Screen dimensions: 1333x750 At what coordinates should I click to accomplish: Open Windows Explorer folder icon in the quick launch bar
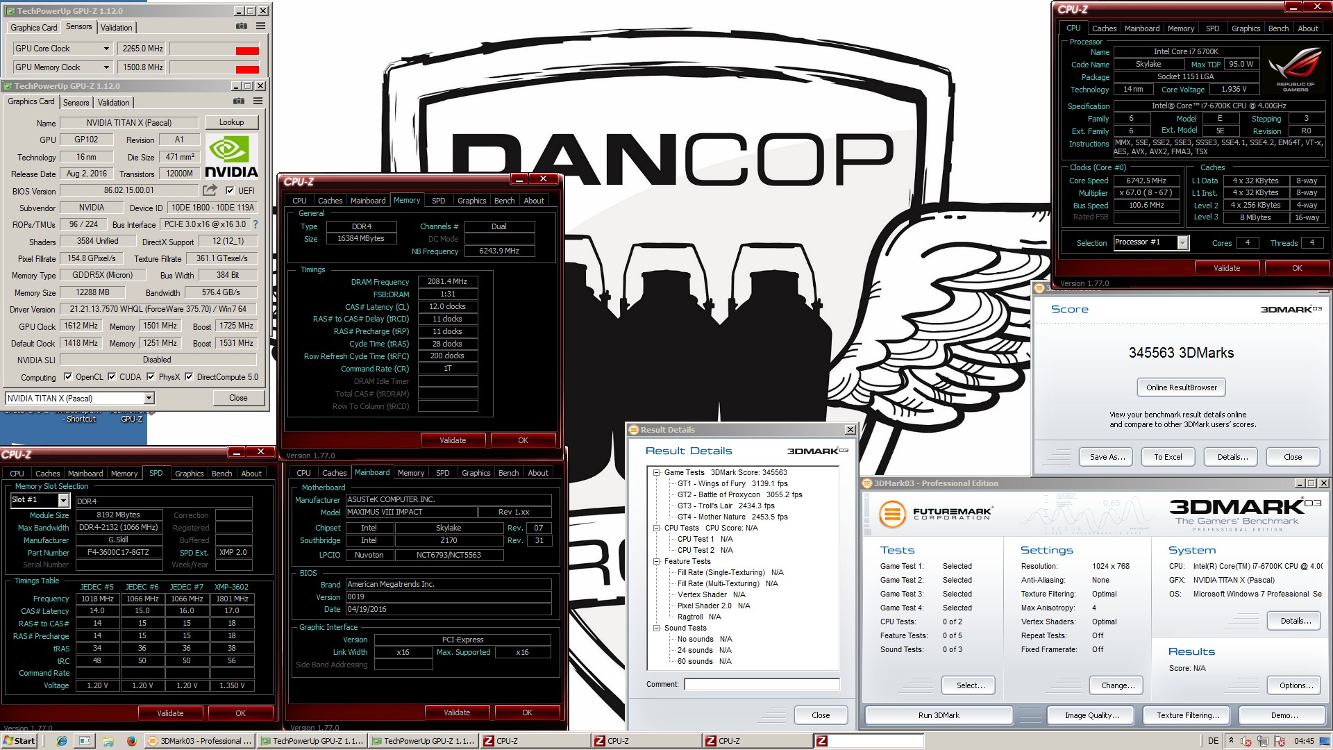coord(108,741)
